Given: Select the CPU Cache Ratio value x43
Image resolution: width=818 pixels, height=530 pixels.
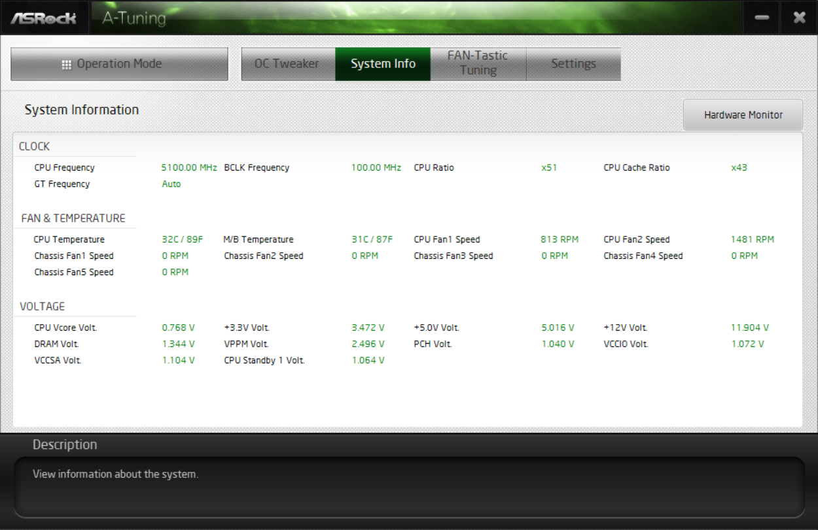Looking at the screenshot, I should [x=739, y=167].
